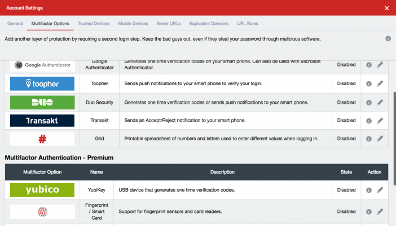This screenshot has height=226, width=396.
Task: Edit the YubiKey settings pencil
Action: point(380,190)
